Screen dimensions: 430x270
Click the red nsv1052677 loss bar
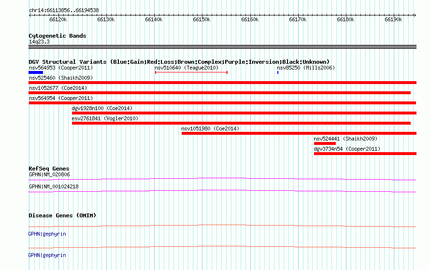(x=219, y=93)
